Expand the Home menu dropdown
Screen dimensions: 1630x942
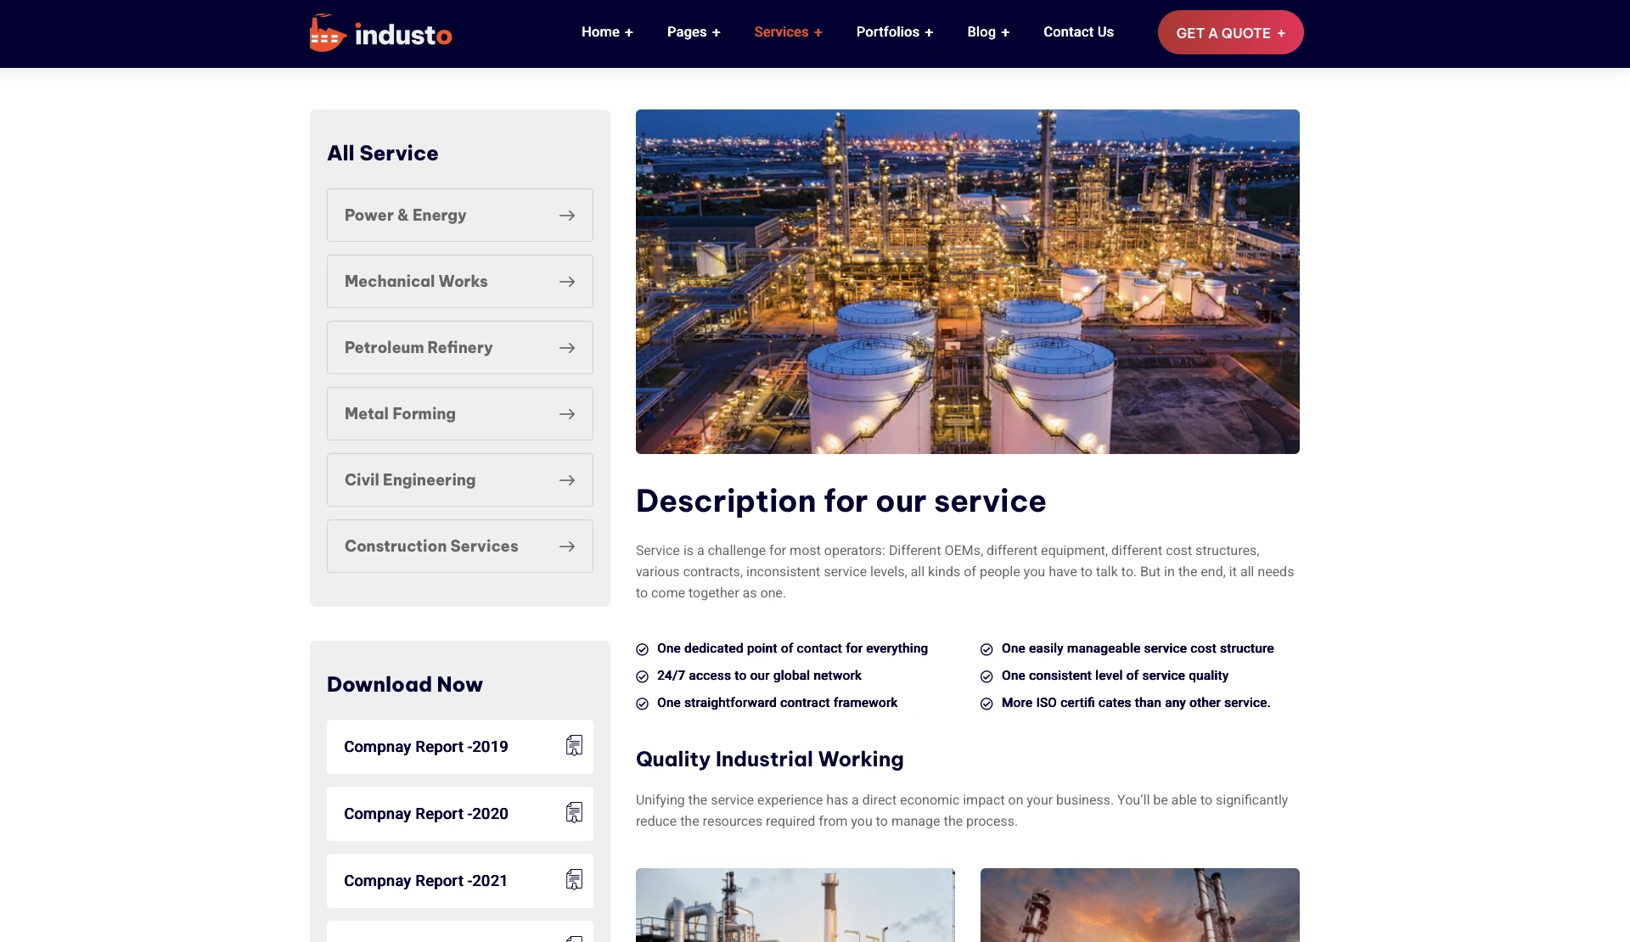(x=607, y=32)
